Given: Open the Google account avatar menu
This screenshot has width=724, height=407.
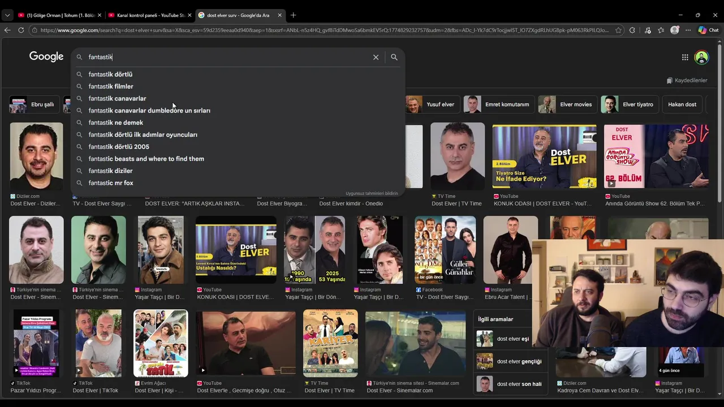Looking at the screenshot, I should [x=701, y=57].
